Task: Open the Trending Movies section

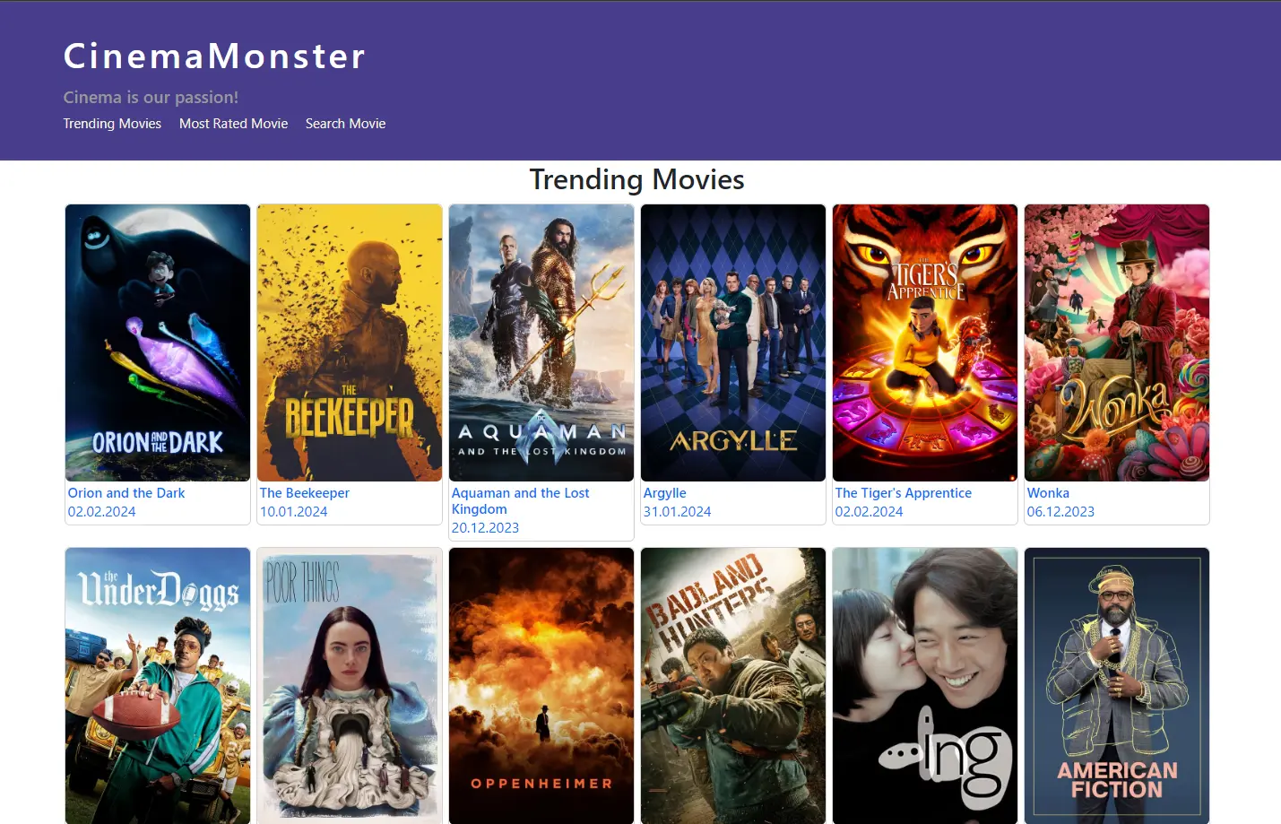Action: (x=112, y=123)
